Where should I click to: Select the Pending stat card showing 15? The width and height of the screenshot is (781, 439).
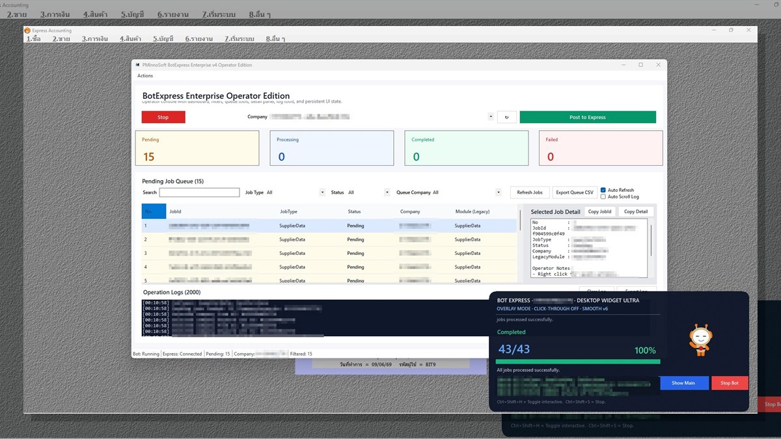(197, 148)
